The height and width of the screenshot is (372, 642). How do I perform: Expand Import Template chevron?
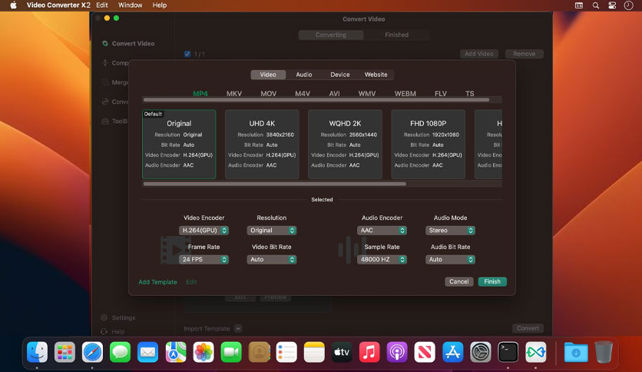click(238, 328)
